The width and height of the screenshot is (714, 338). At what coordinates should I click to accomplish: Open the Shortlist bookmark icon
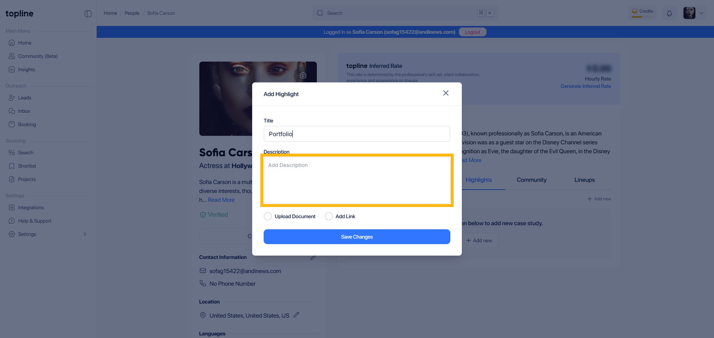(x=12, y=166)
